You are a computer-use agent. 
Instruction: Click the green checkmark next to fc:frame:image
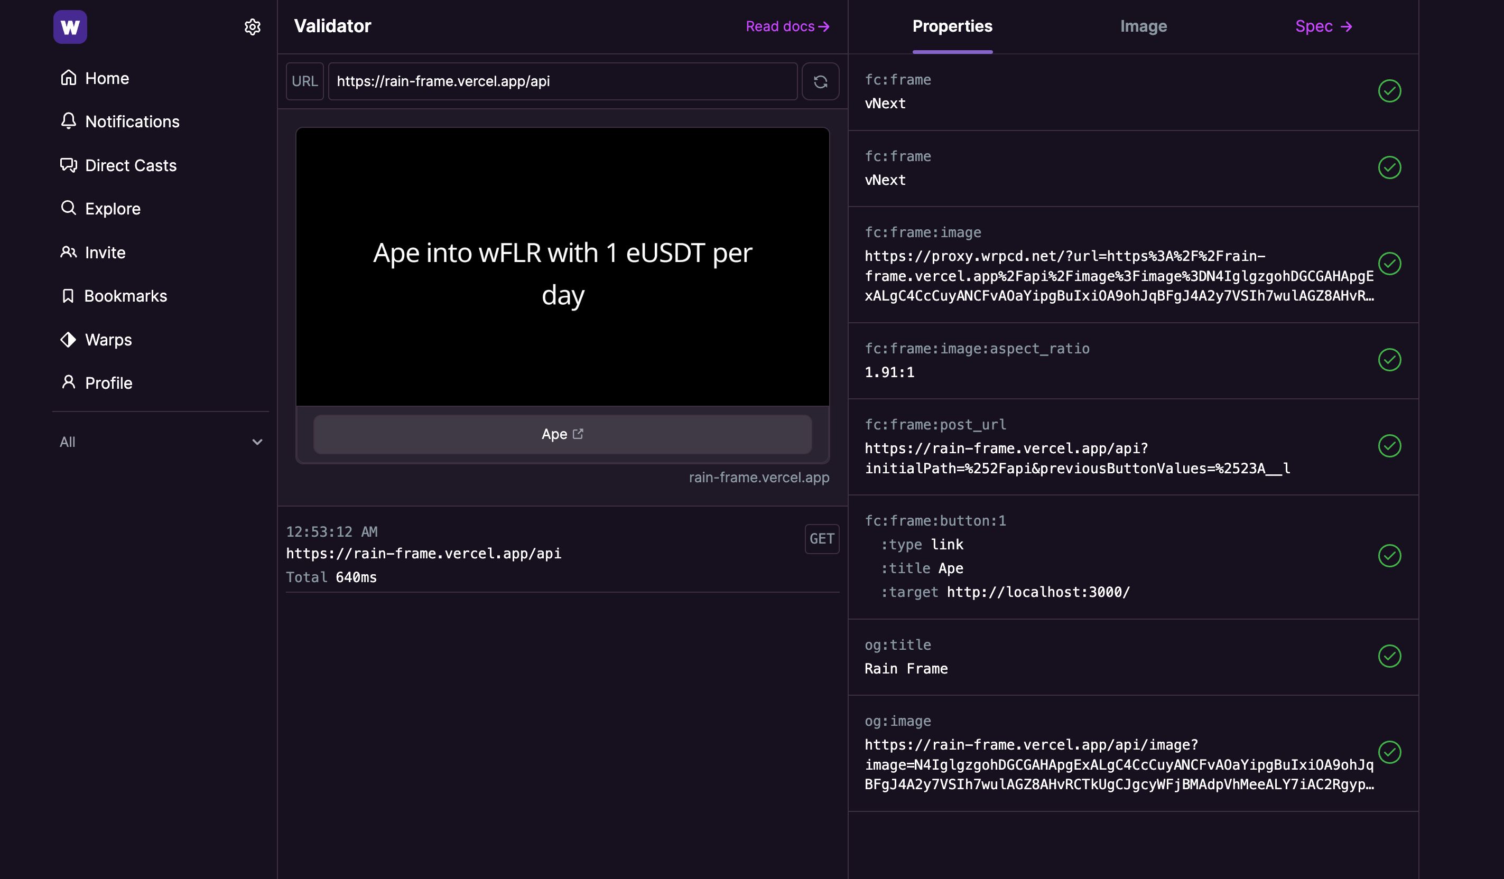(1390, 264)
